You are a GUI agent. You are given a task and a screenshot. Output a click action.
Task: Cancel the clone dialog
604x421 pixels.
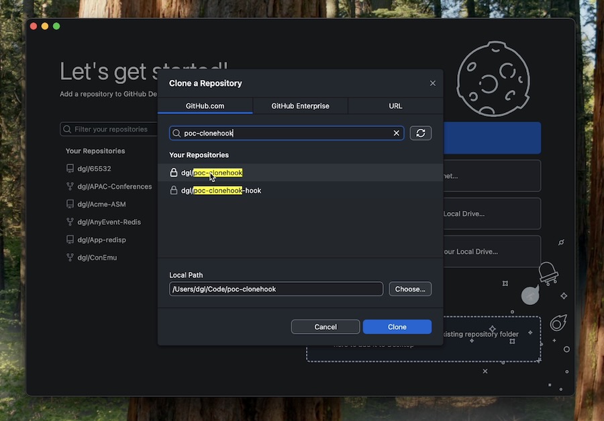[x=325, y=327]
